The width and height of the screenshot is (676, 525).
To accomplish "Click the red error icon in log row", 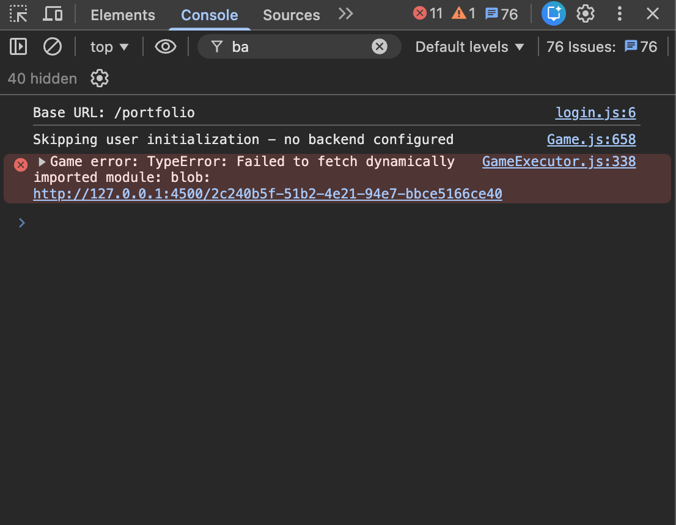I will [x=21, y=164].
